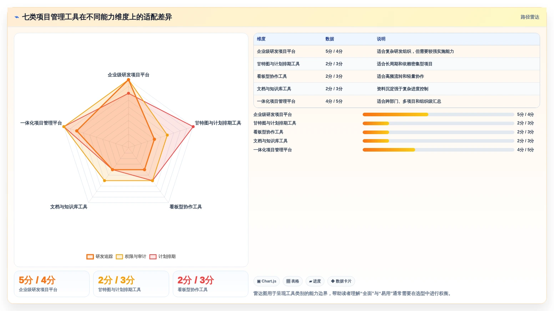
Task: Click radar axis label 企业级研发项目平台
Action: [129, 75]
